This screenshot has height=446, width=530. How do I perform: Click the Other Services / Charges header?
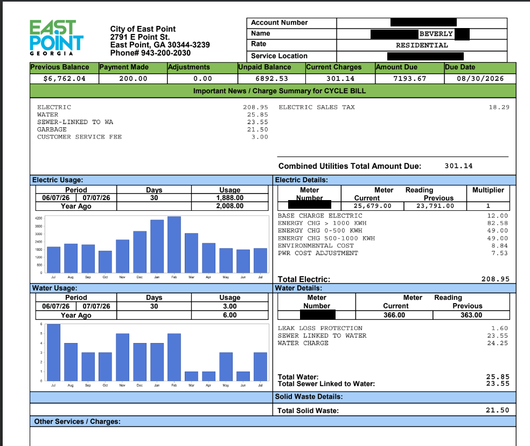click(x=273, y=421)
